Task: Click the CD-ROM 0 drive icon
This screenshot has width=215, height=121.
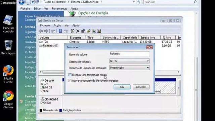Action: point(42,99)
